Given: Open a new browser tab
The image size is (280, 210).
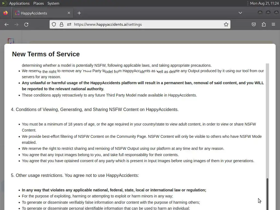Looking at the screenshot, I should click(79, 13).
